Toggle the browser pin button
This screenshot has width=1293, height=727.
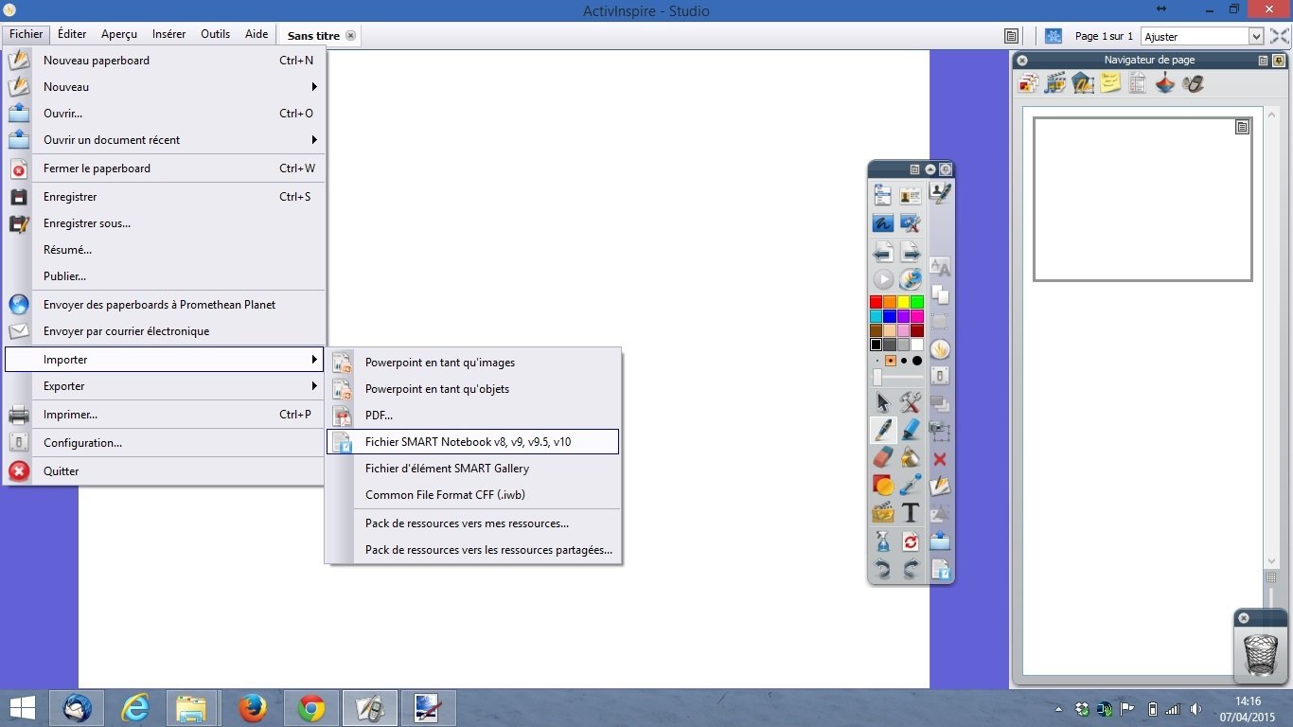(1278, 60)
